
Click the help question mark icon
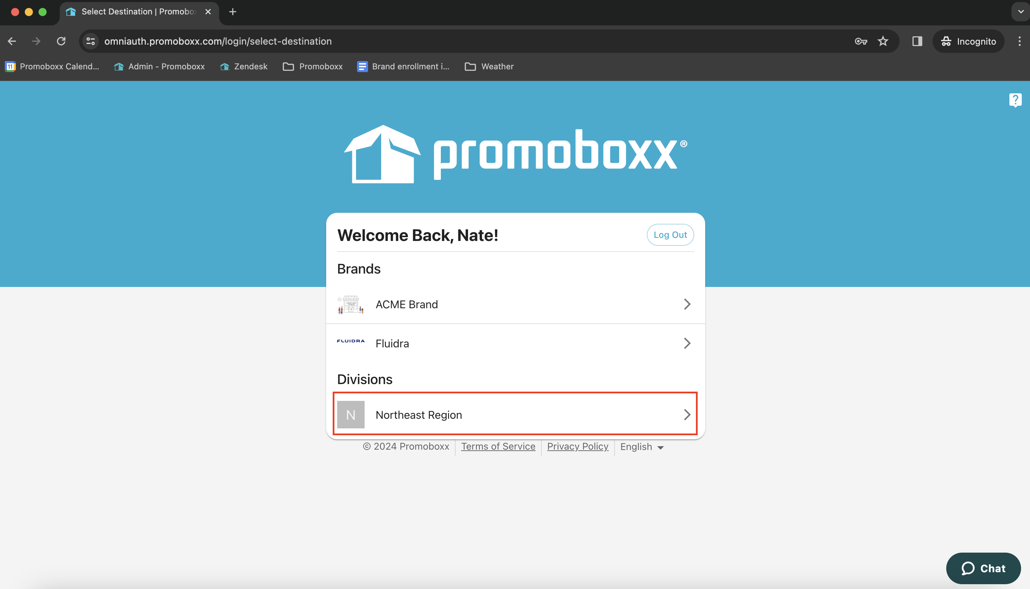point(1015,100)
